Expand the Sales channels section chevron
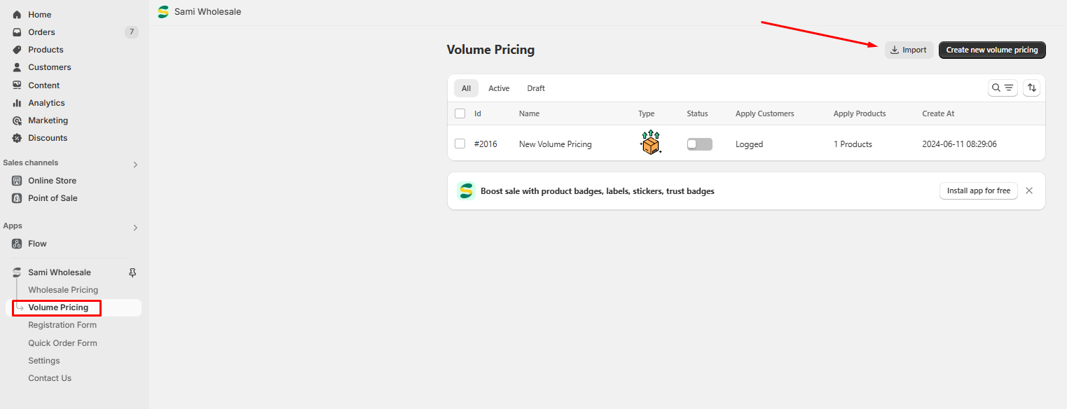 [135, 165]
